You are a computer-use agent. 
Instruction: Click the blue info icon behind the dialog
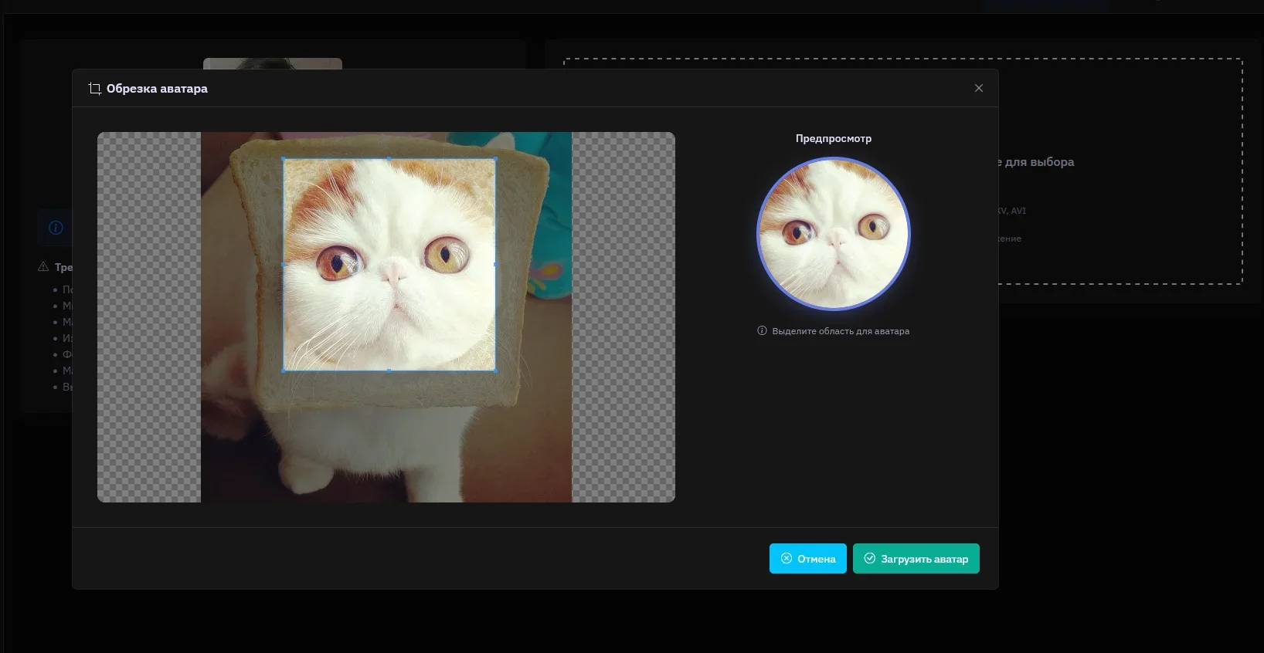point(56,228)
